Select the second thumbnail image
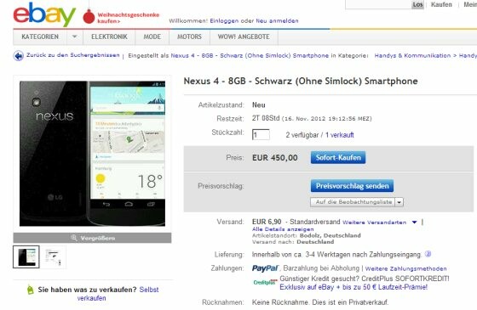477x310 pixels. (x=54, y=256)
